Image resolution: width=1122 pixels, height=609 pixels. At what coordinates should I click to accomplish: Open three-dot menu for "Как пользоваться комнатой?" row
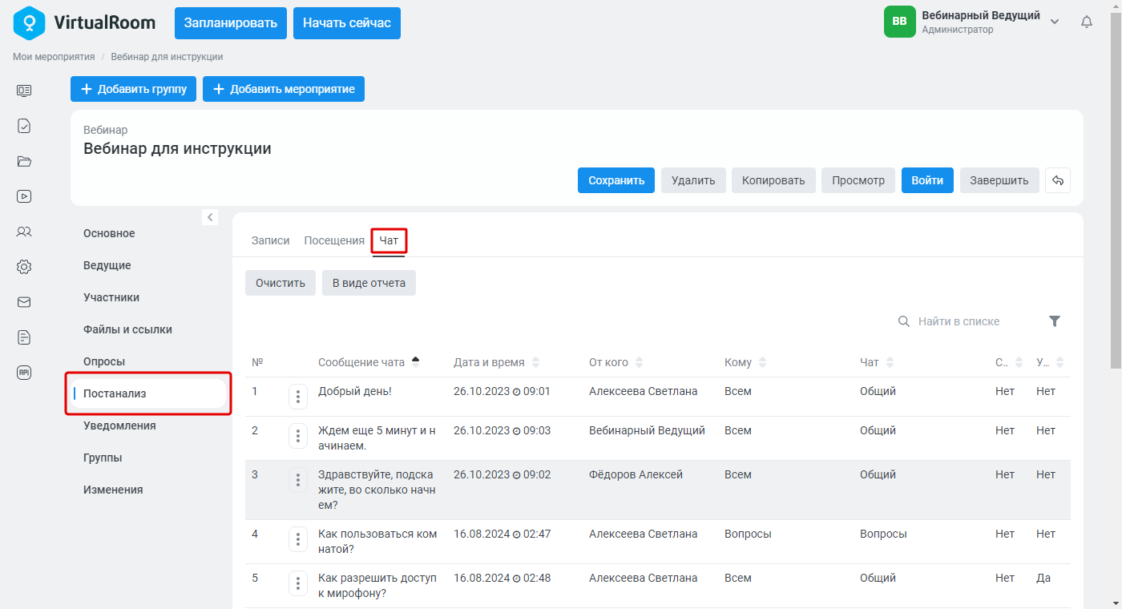click(298, 538)
